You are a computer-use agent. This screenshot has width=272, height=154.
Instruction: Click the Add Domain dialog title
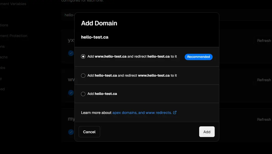coord(99,23)
